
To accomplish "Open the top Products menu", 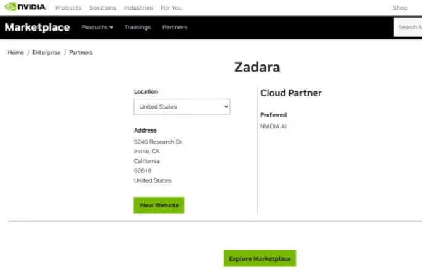I will (68, 8).
